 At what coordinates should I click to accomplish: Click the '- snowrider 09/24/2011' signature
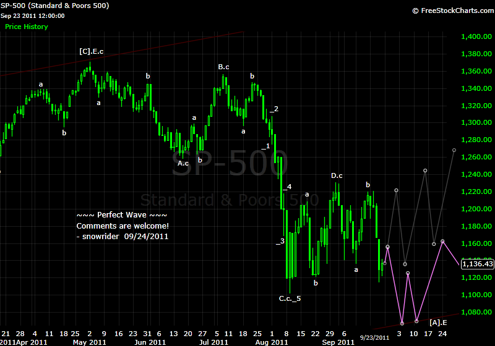[x=123, y=237]
